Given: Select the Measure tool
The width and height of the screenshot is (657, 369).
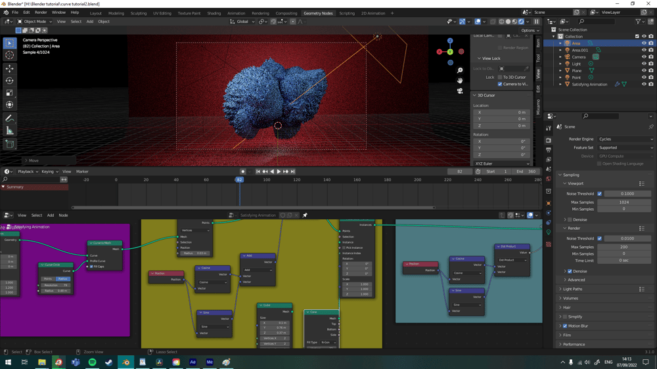Looking at the screenshot, I should (x=10, y=131).
